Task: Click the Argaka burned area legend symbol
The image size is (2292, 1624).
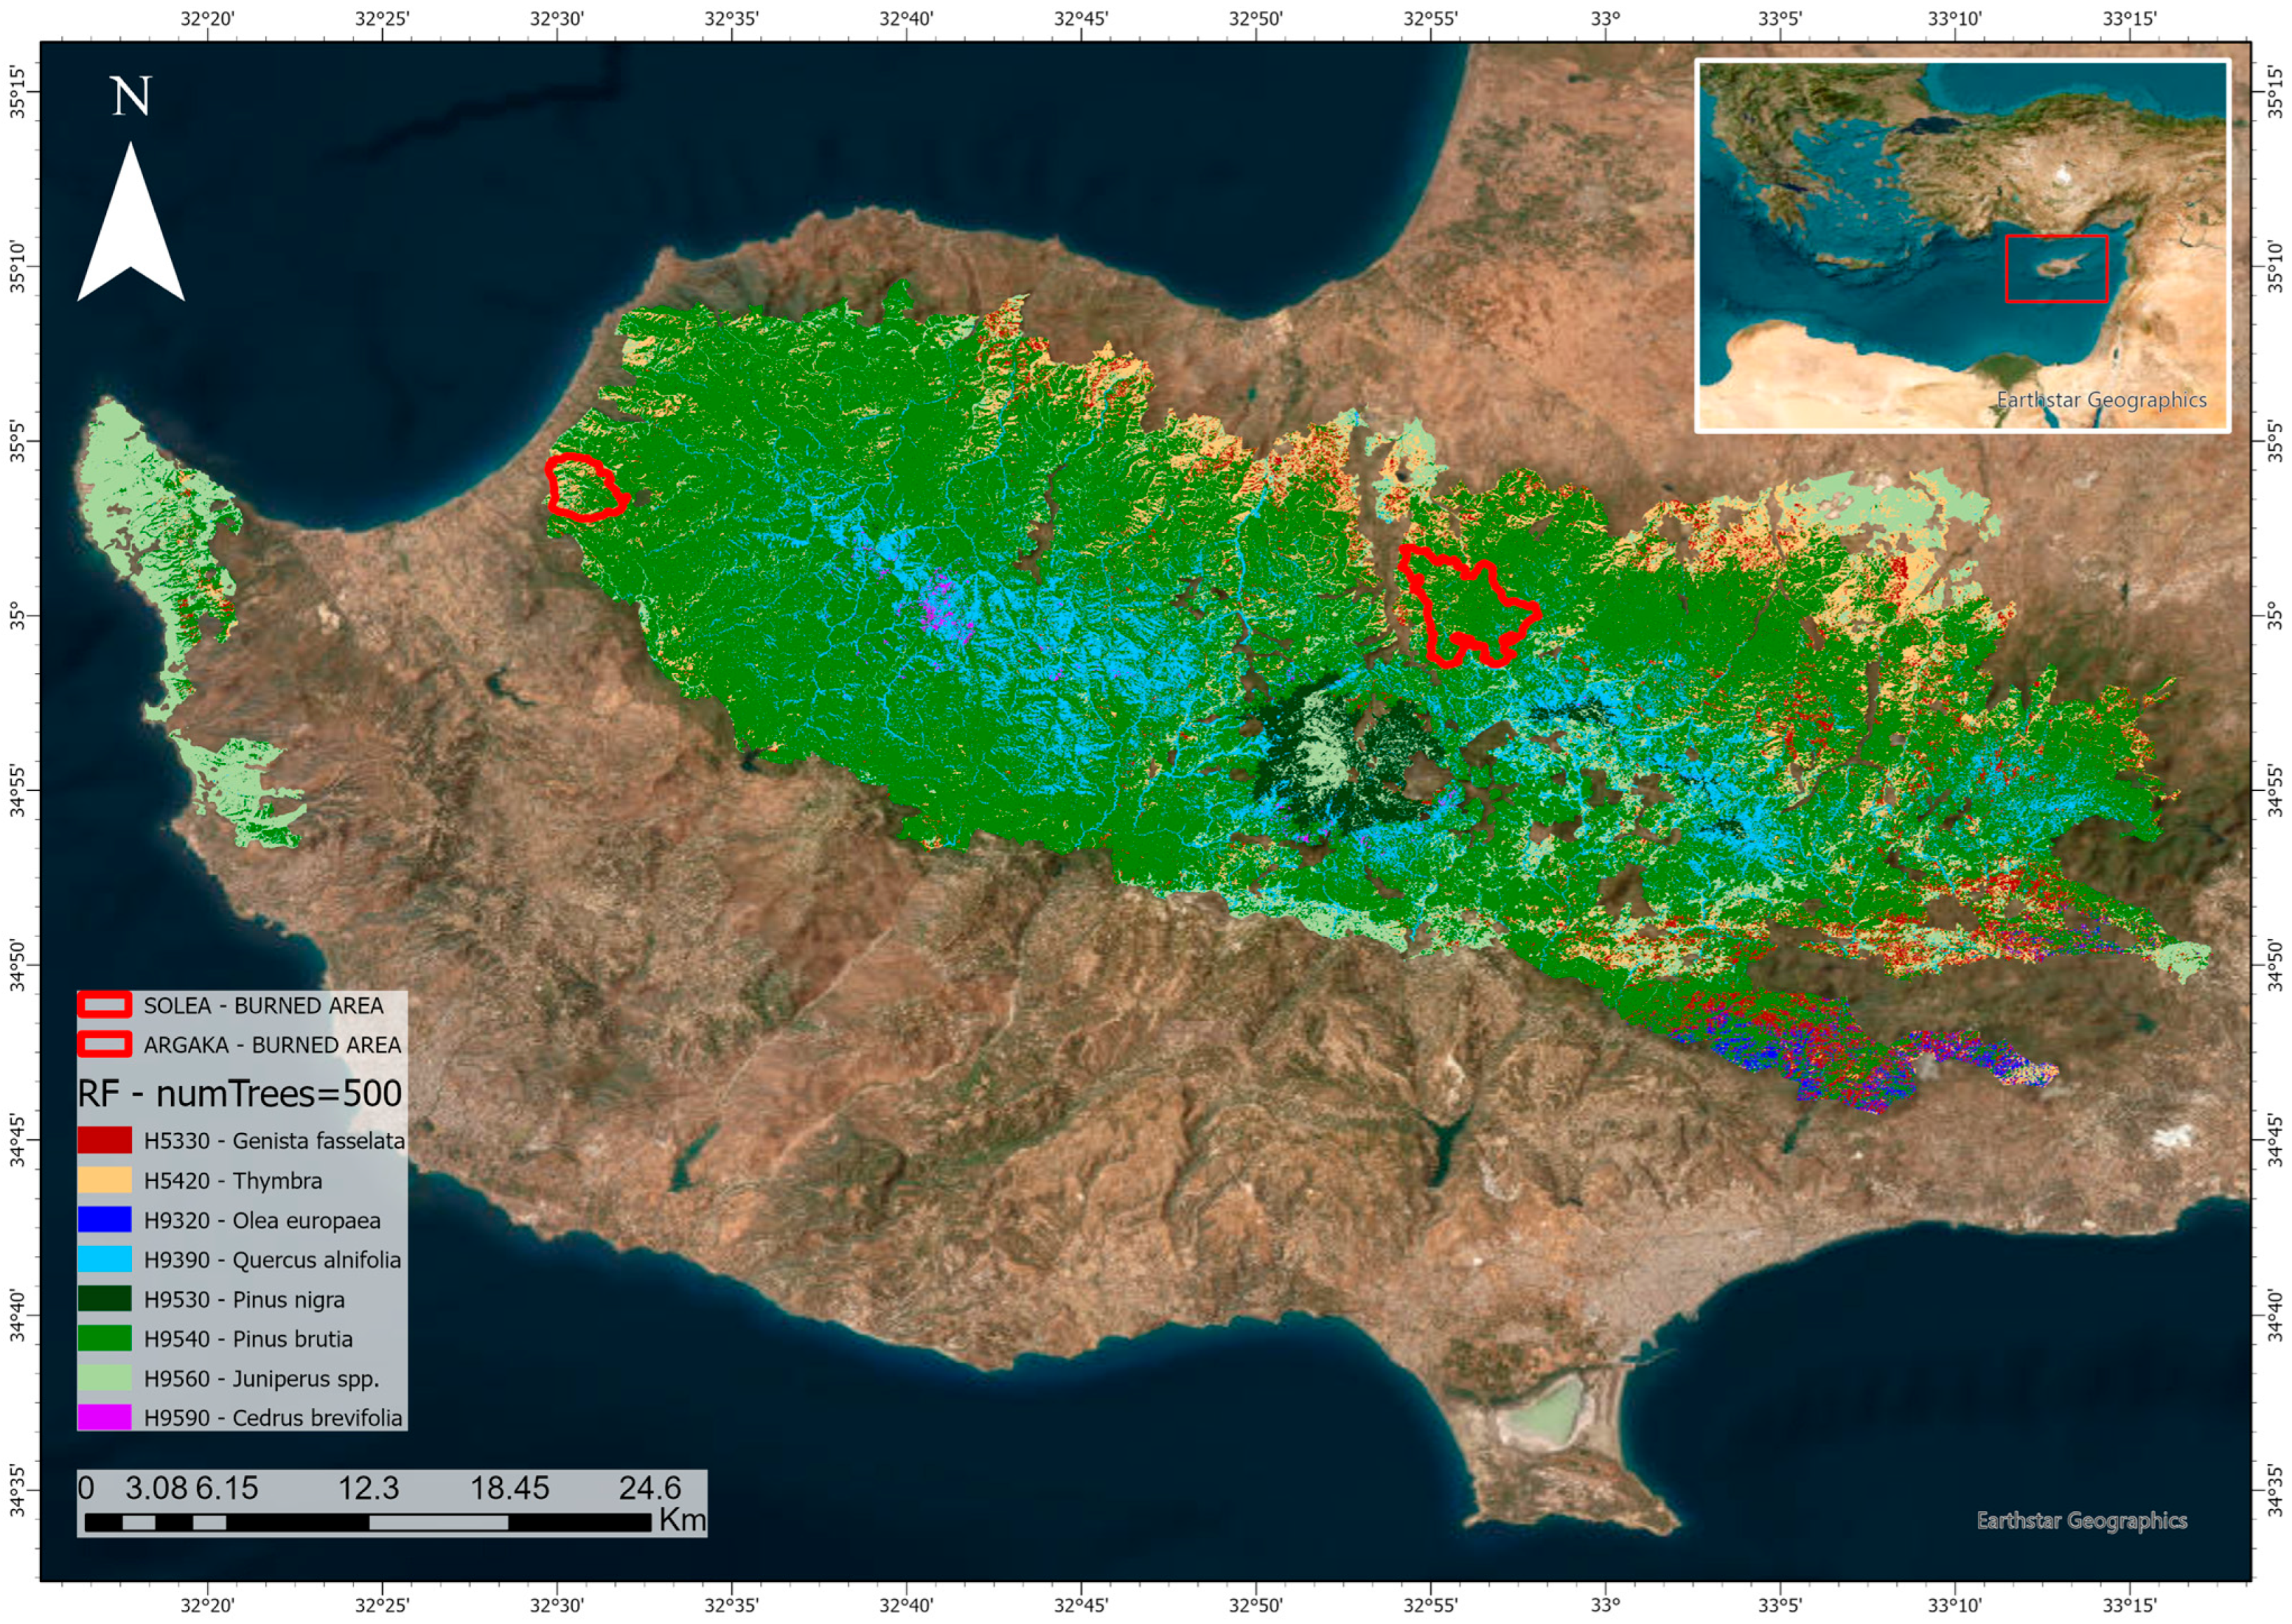Action: coord(104,1044)
